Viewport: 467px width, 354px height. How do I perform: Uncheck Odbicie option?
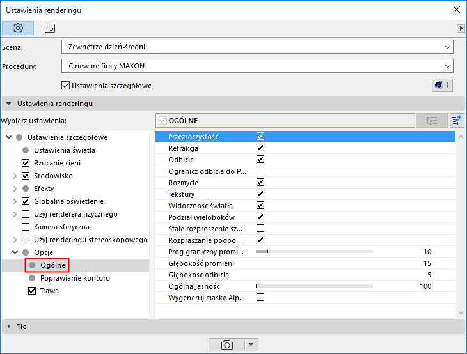tap(260, 160)
